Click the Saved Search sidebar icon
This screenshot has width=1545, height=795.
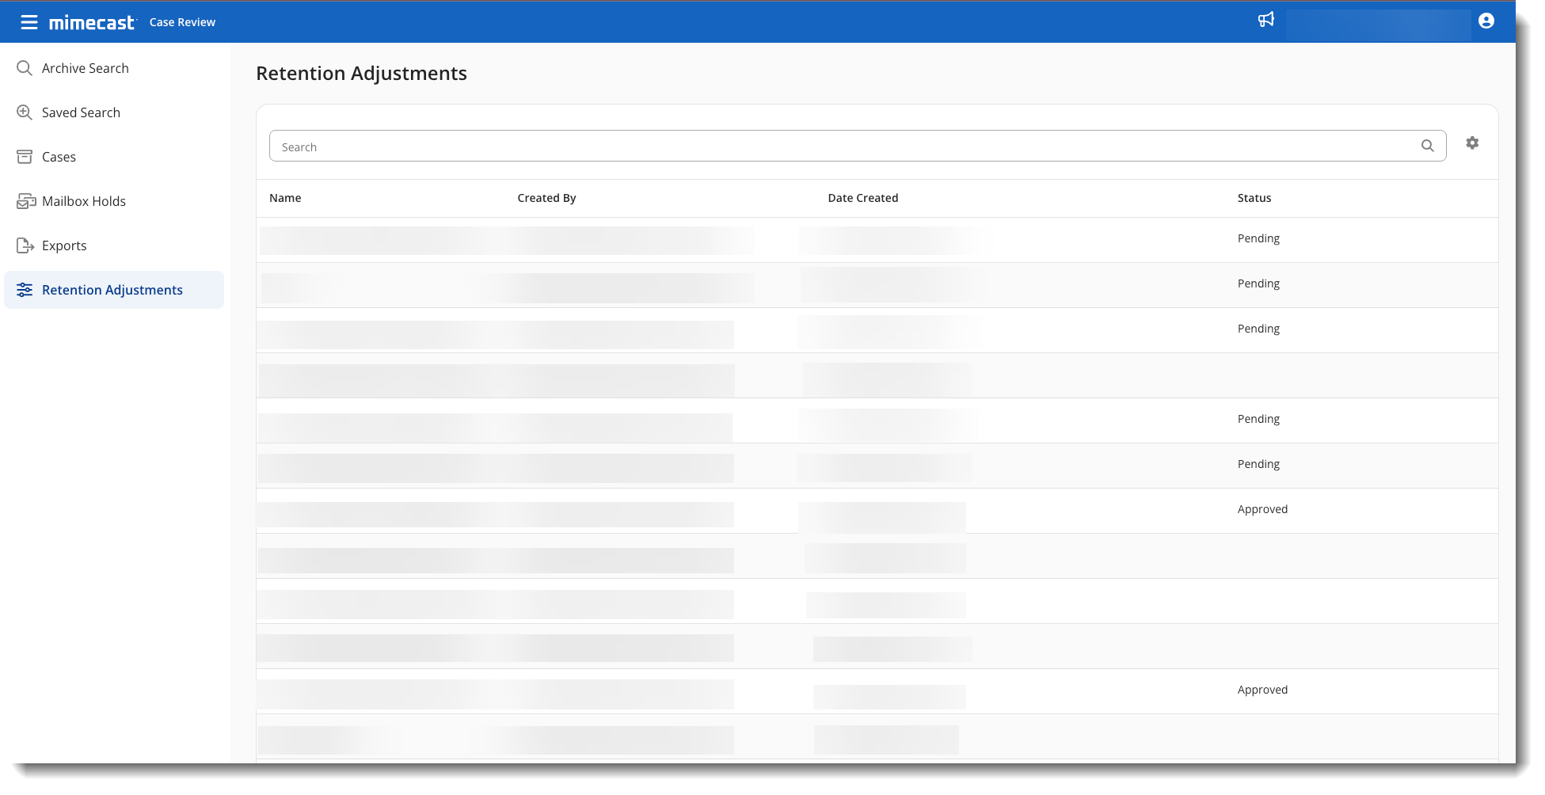coord(25,112)
